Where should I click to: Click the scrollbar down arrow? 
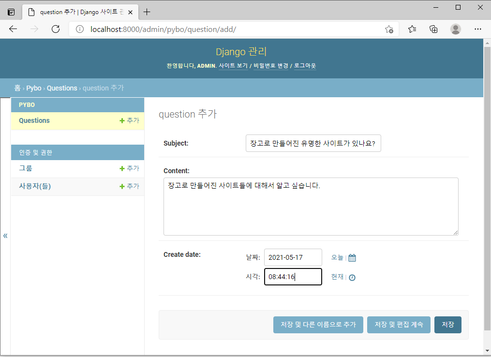click(x=487, y=351)
